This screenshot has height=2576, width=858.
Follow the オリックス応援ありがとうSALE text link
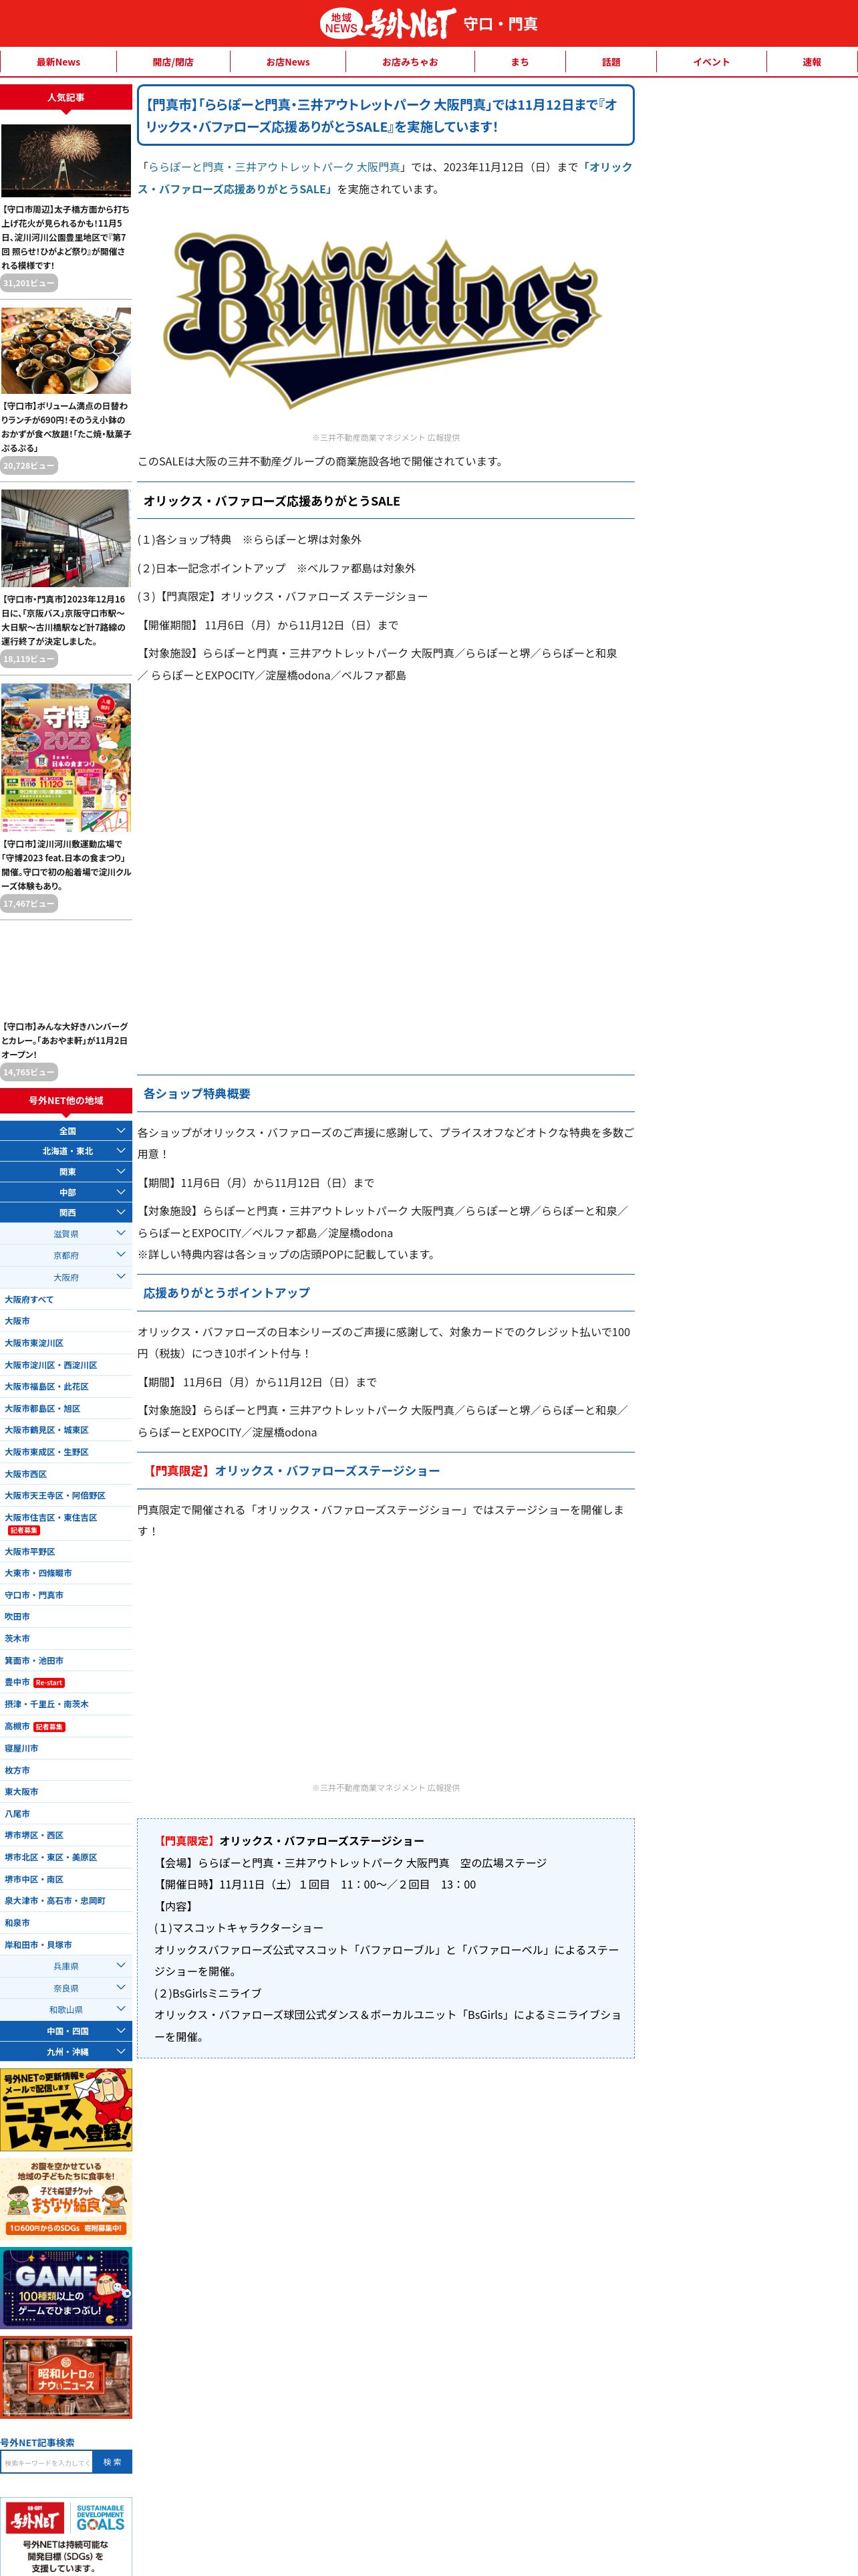tap(384, 178)
